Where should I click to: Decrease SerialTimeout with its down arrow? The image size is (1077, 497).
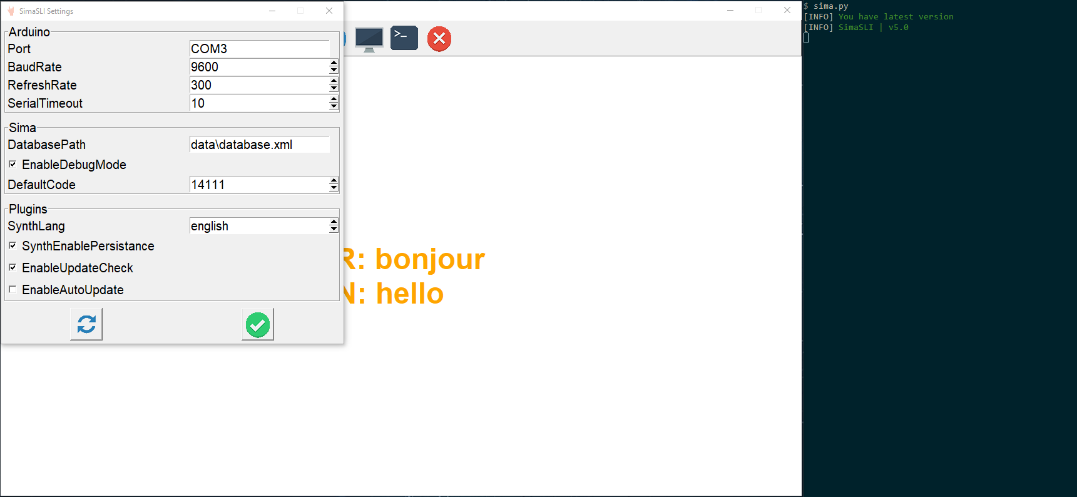[334, 107]
